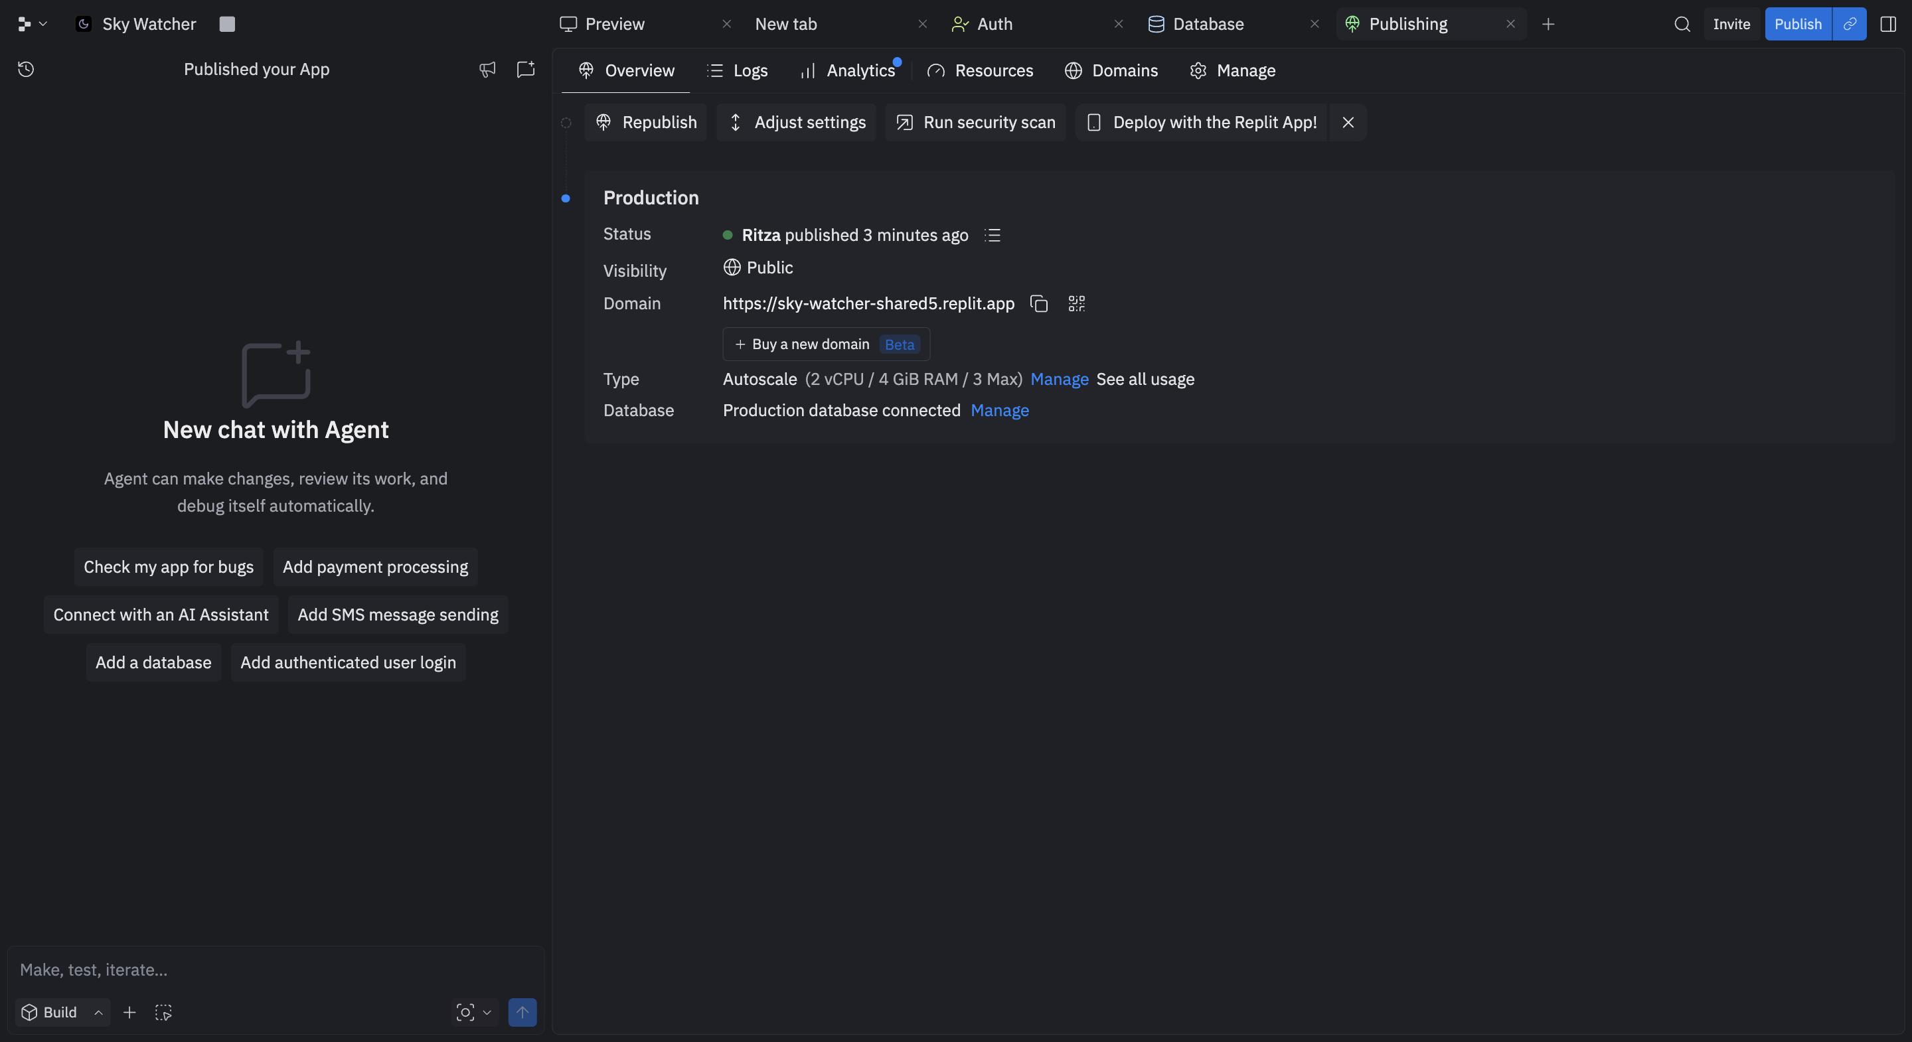Click the search magnifier icon
This screenshot has width=1912, height=1042.
[1682, 24]
